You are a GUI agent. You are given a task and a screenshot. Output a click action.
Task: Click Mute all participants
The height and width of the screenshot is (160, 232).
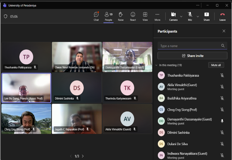tap(216, 65)
